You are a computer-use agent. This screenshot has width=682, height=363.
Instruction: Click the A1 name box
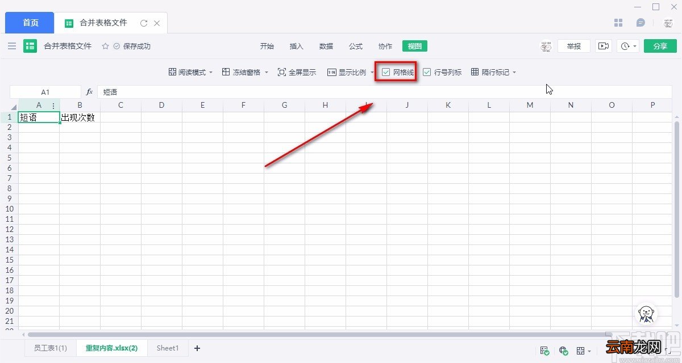pos(45,92)
